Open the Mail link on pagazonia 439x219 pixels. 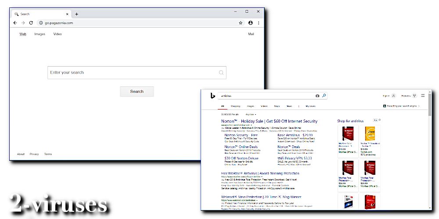(251, 34)
